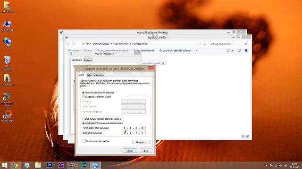
Task: Cancel the IPv4 dialog with İptal
Action: [x=146, y=151]
